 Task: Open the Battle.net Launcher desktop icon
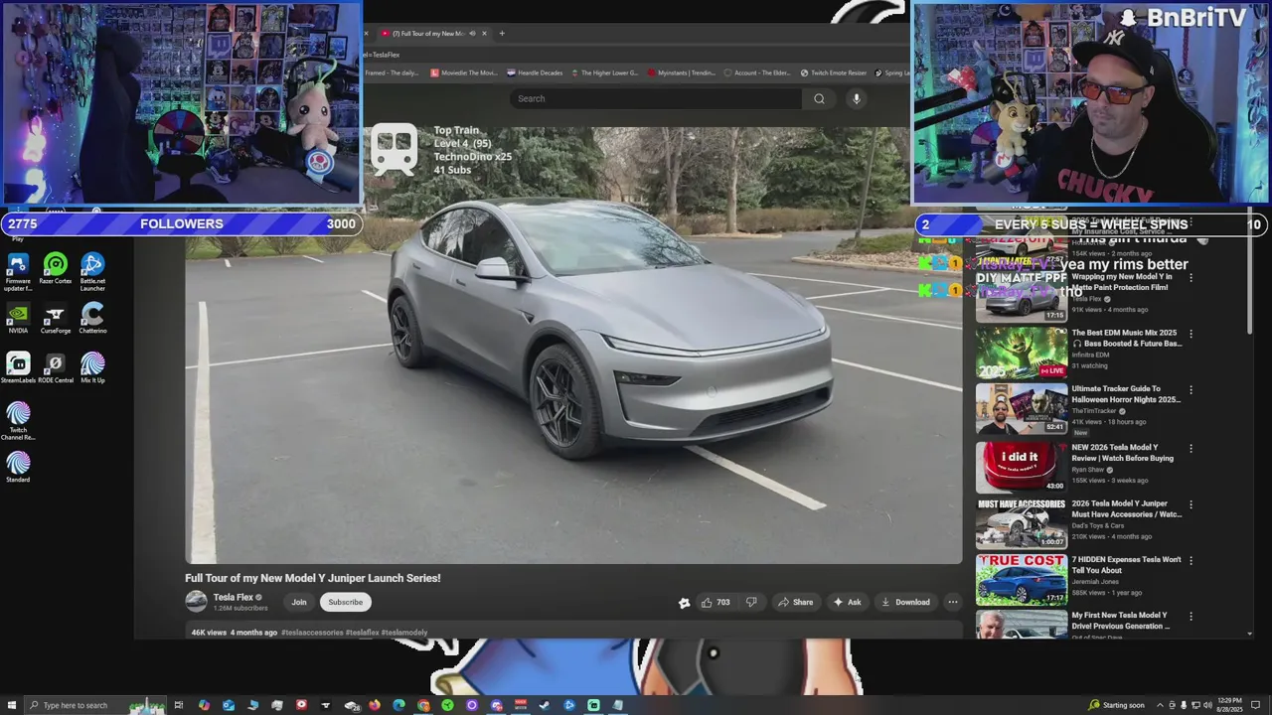[92, 270]
